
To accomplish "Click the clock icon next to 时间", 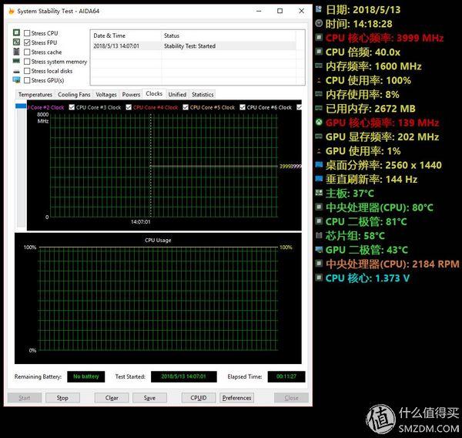I will point(319,23).
